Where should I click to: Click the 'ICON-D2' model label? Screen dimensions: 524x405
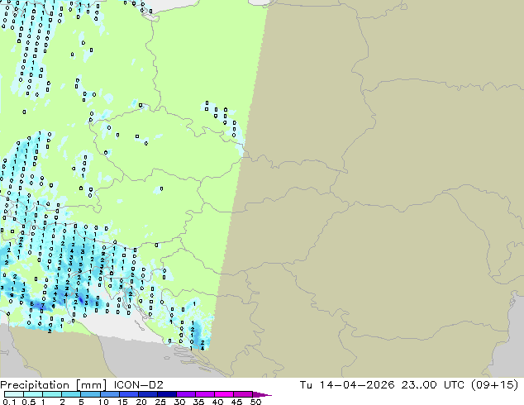(138, 385)
